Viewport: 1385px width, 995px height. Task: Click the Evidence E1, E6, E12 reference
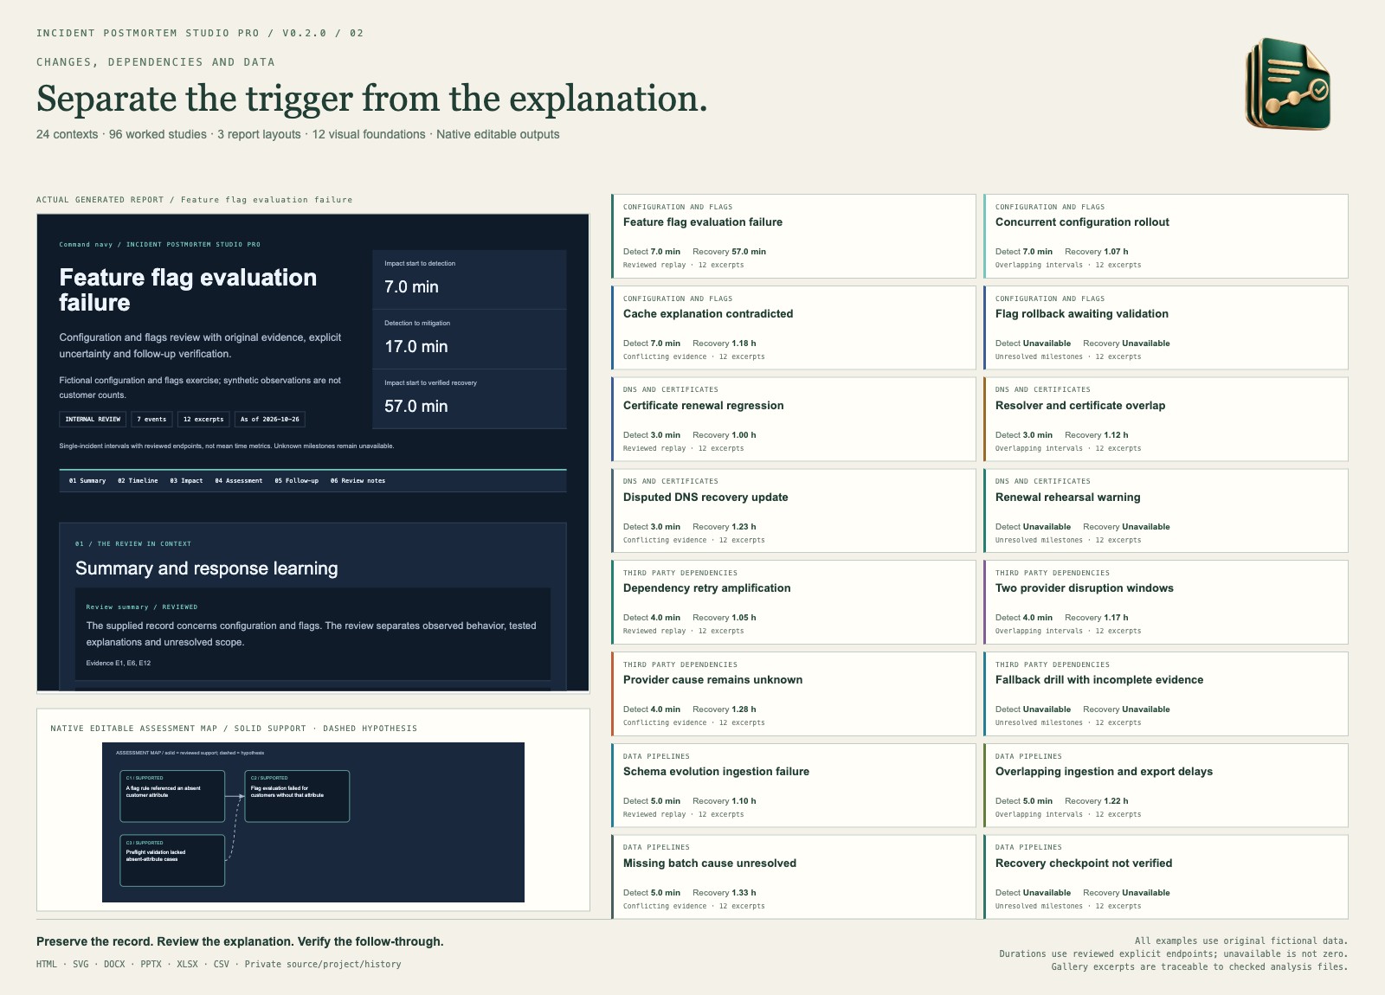tap(119, 664)
